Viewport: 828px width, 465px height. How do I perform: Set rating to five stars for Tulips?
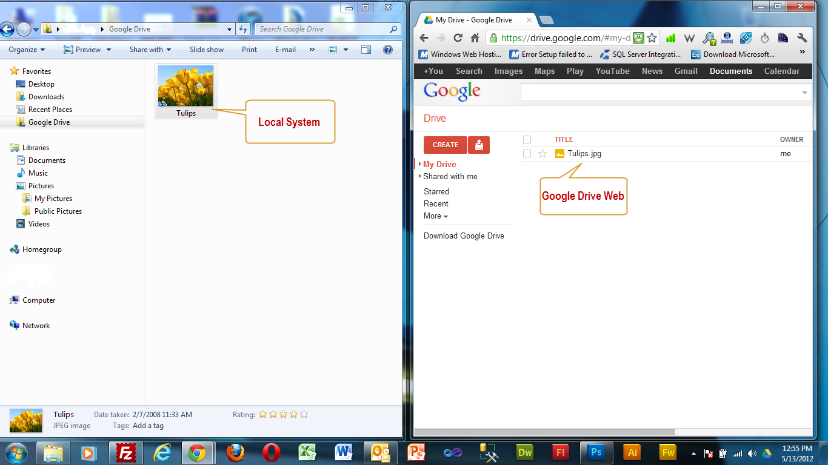pyautogui.click(x=304, y=415)
